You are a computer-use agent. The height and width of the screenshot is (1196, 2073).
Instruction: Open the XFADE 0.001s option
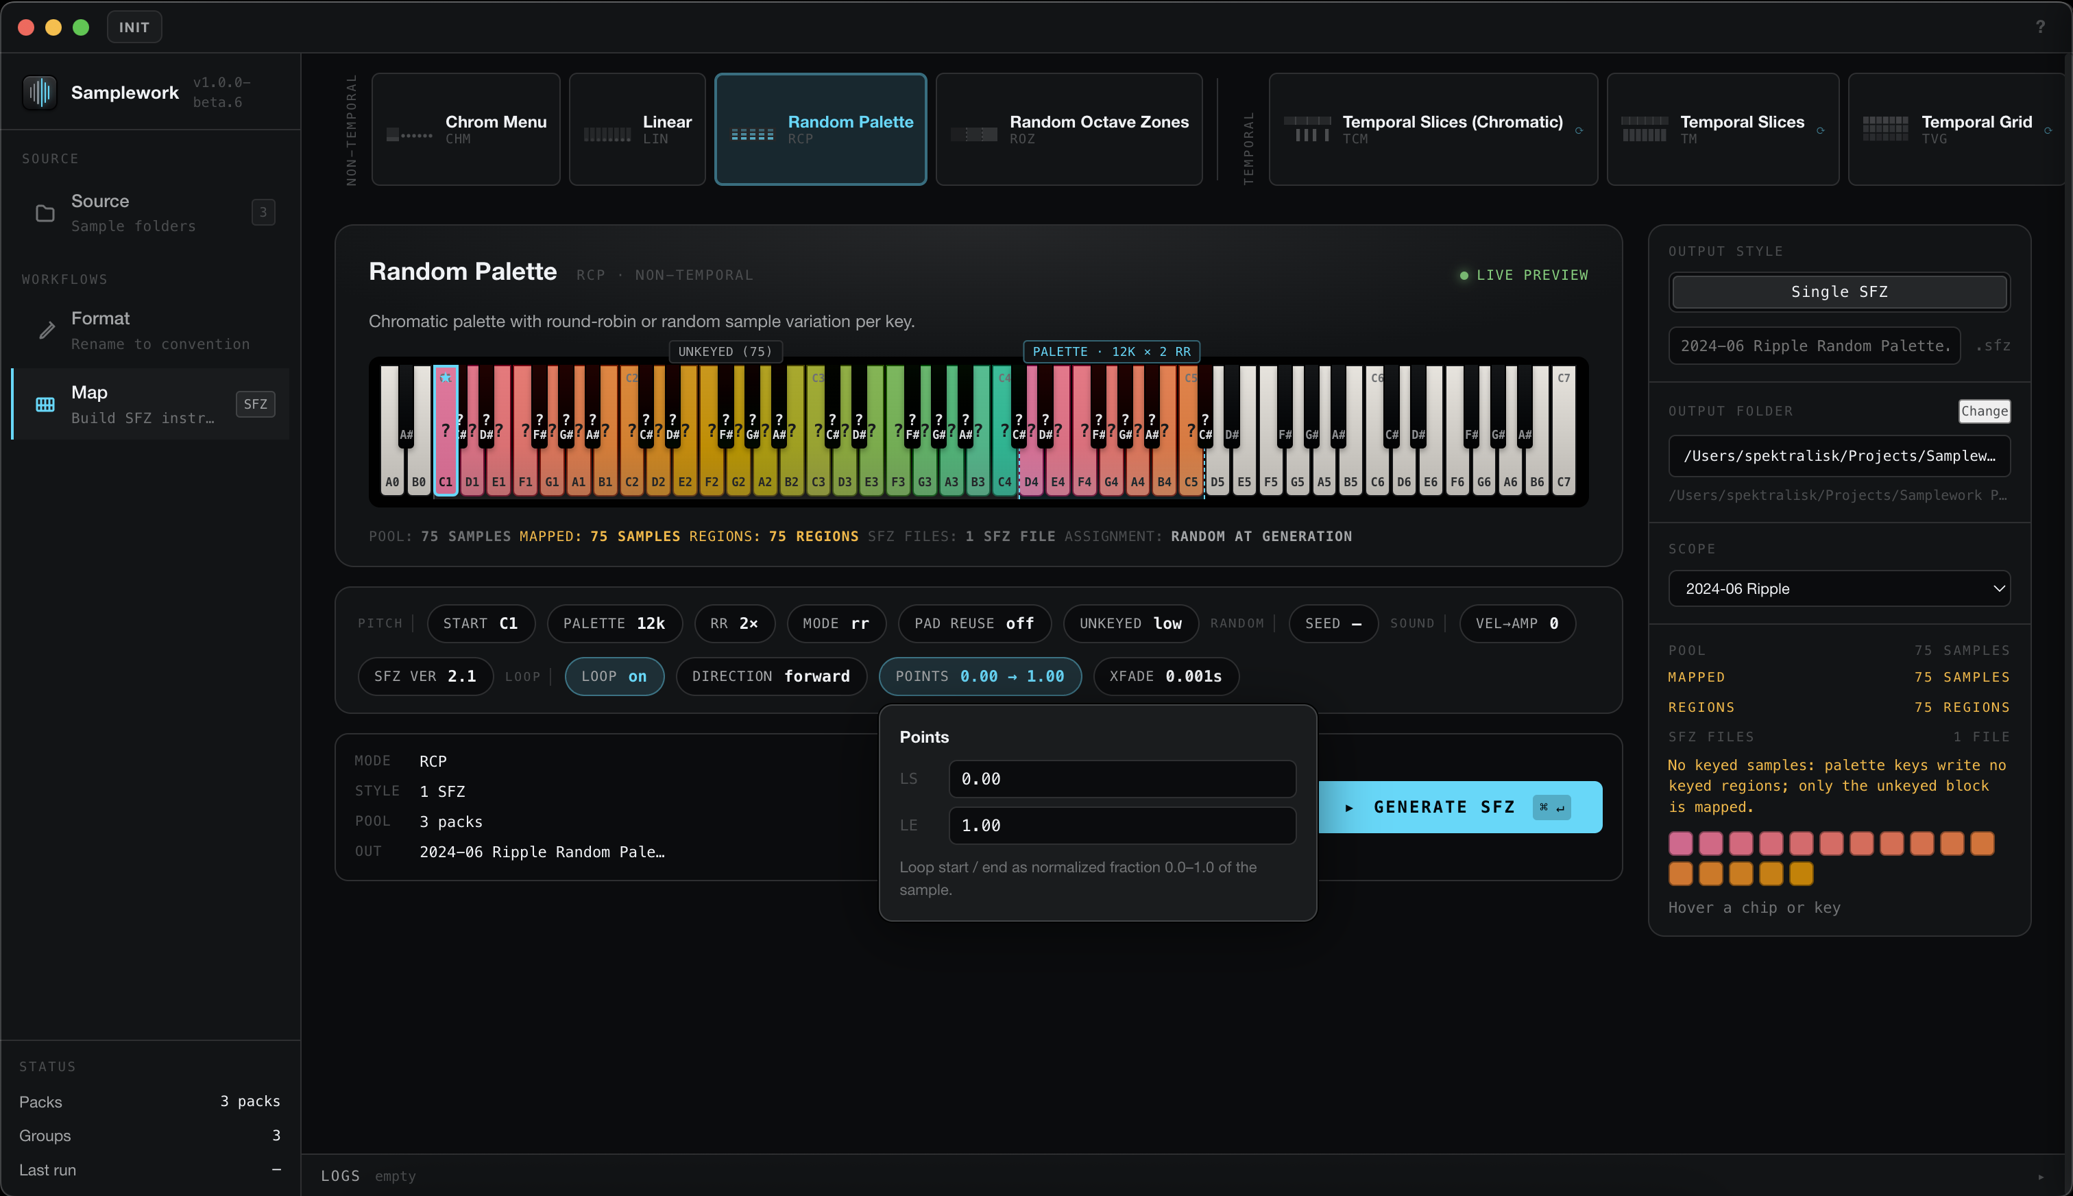pos(1166,676)
